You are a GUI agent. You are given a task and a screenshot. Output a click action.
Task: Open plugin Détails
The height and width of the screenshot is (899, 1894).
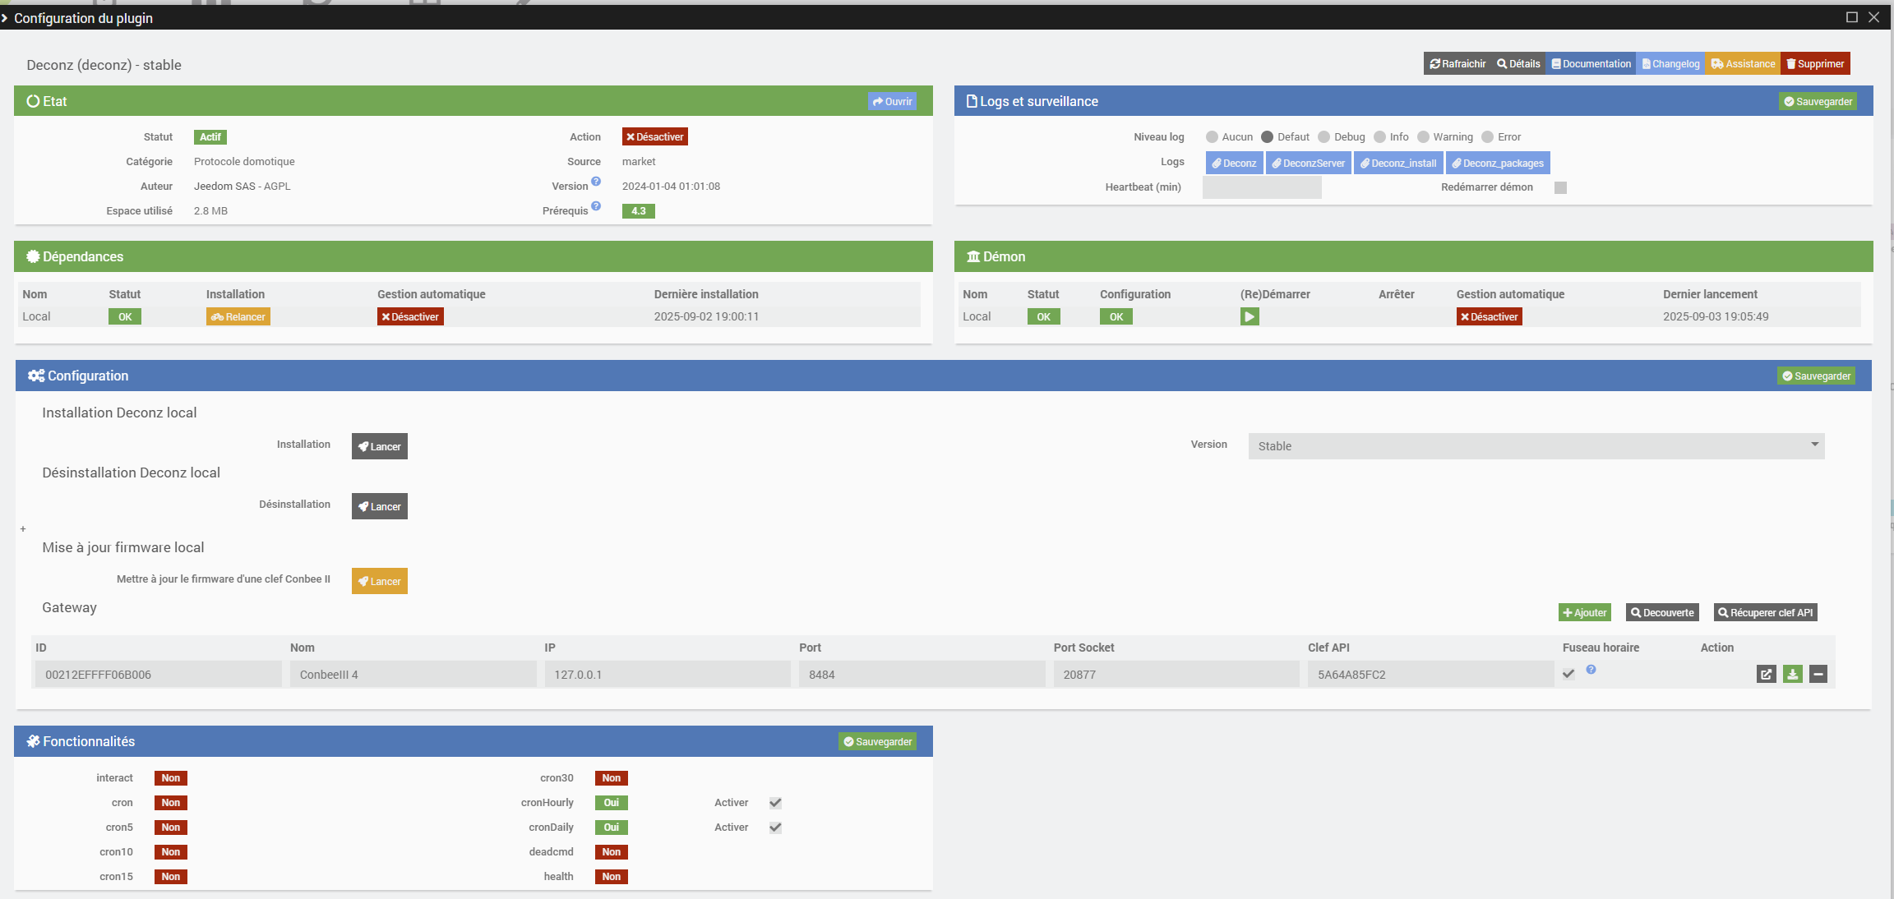click(1518, 64)
